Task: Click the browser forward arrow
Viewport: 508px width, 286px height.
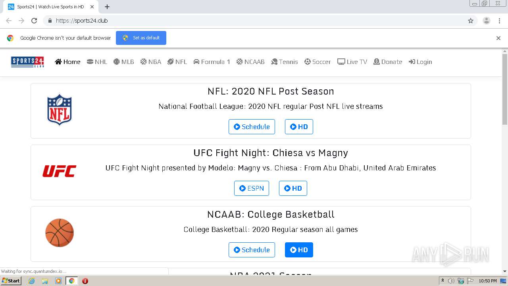Action: click(x=21, y=21)
